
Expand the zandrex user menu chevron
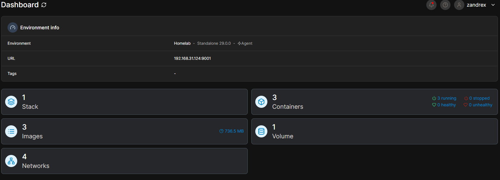pyautogui.click(x=493, y=5)
